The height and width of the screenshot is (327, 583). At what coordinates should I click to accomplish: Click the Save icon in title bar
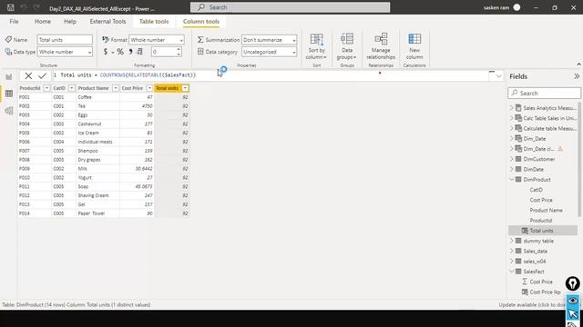tap(11, 7)
